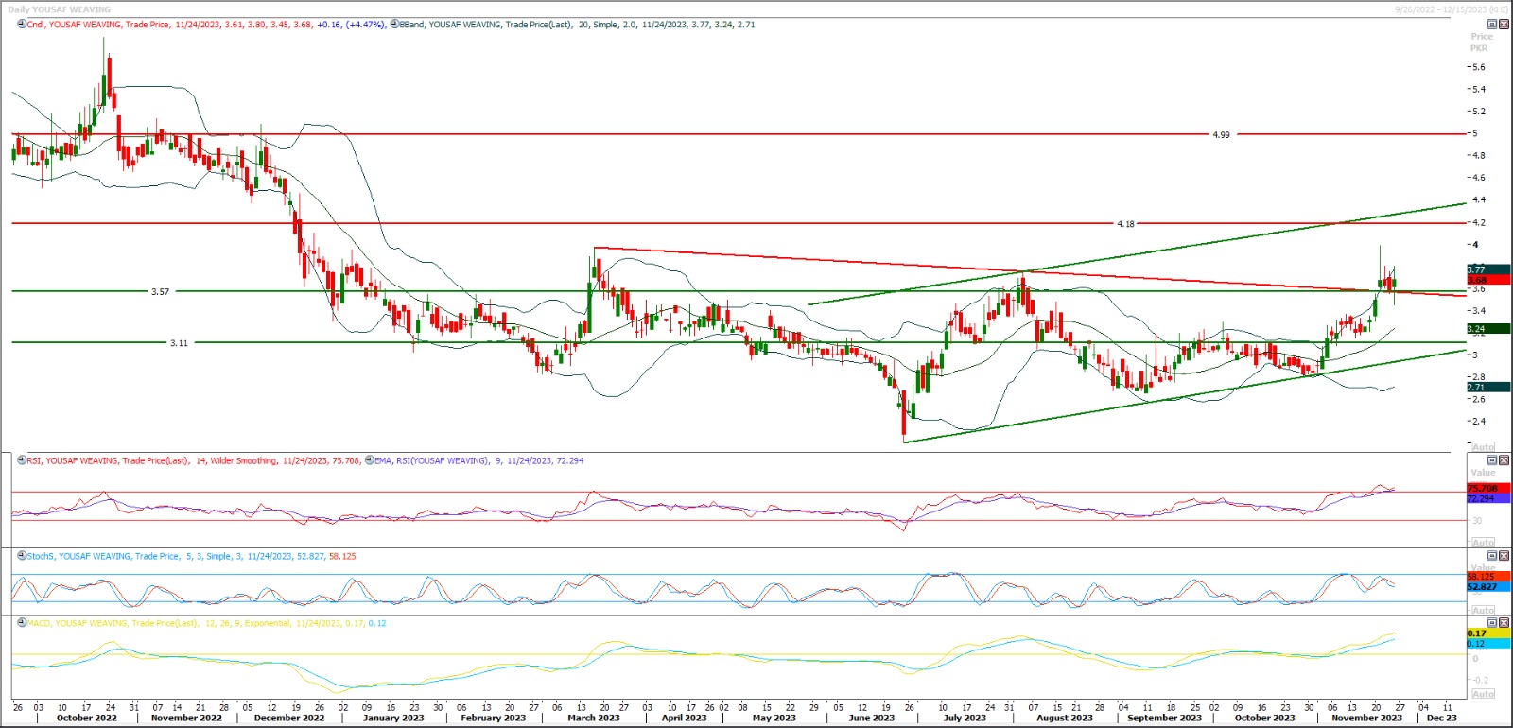Viewport: 1513px width, 728px height.
Task: Maximize the MACD indicator panel
Action: point(1492,623)
